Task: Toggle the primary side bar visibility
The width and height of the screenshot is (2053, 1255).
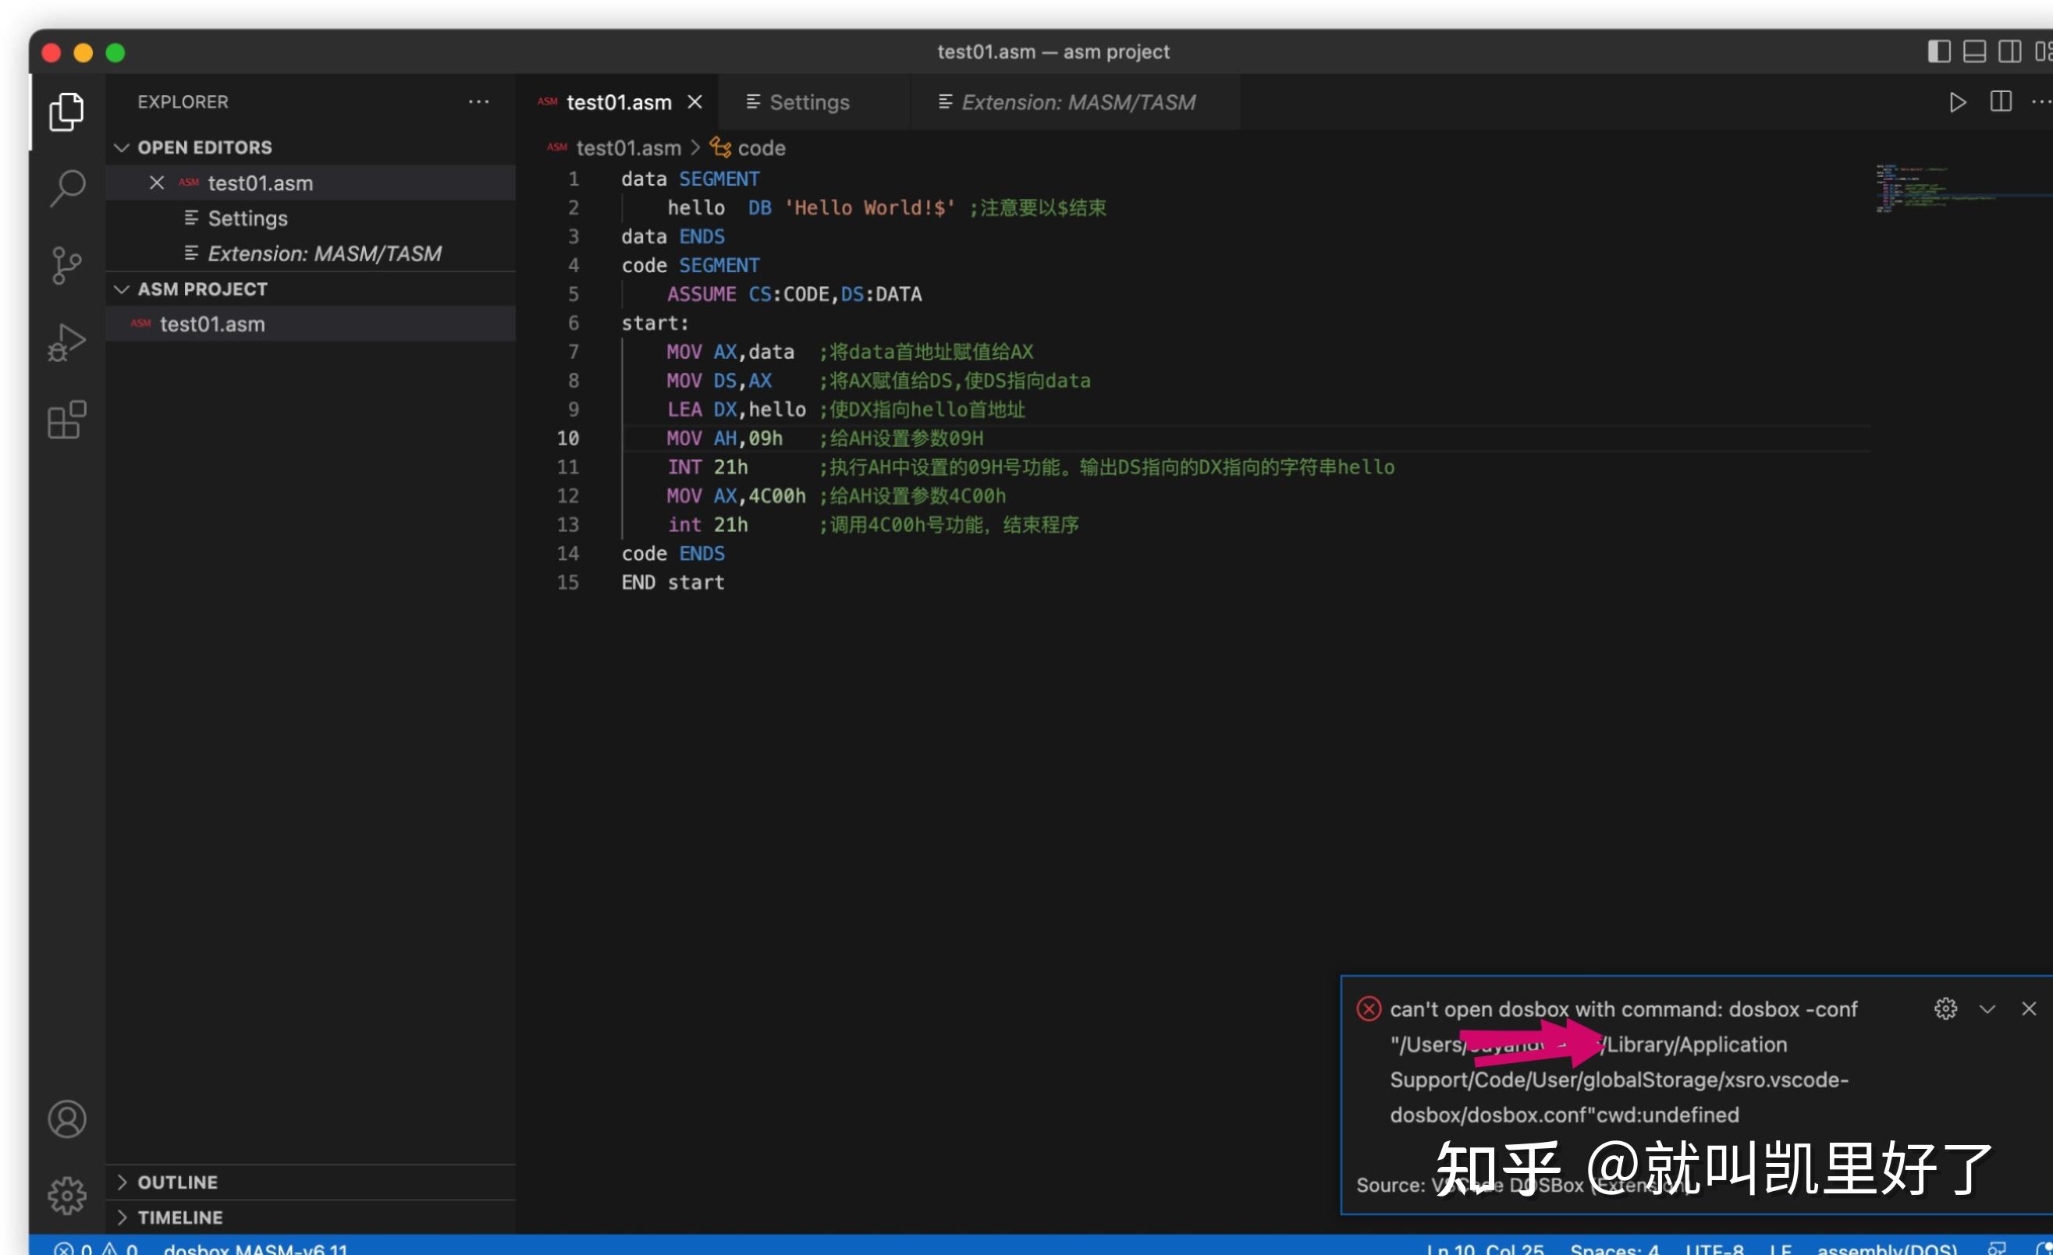Action: [1939, 51]
